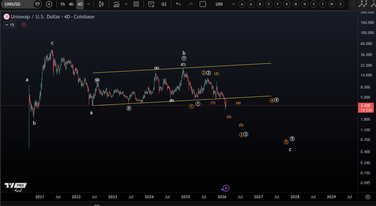
Task: Click the (C) wave label
Action: (x=183, y=64)
